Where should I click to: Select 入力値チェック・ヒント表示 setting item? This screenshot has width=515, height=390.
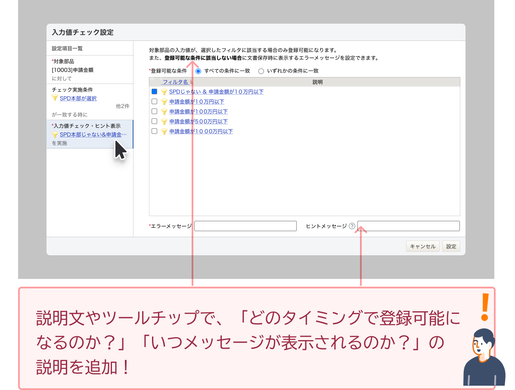click(90, 134)
